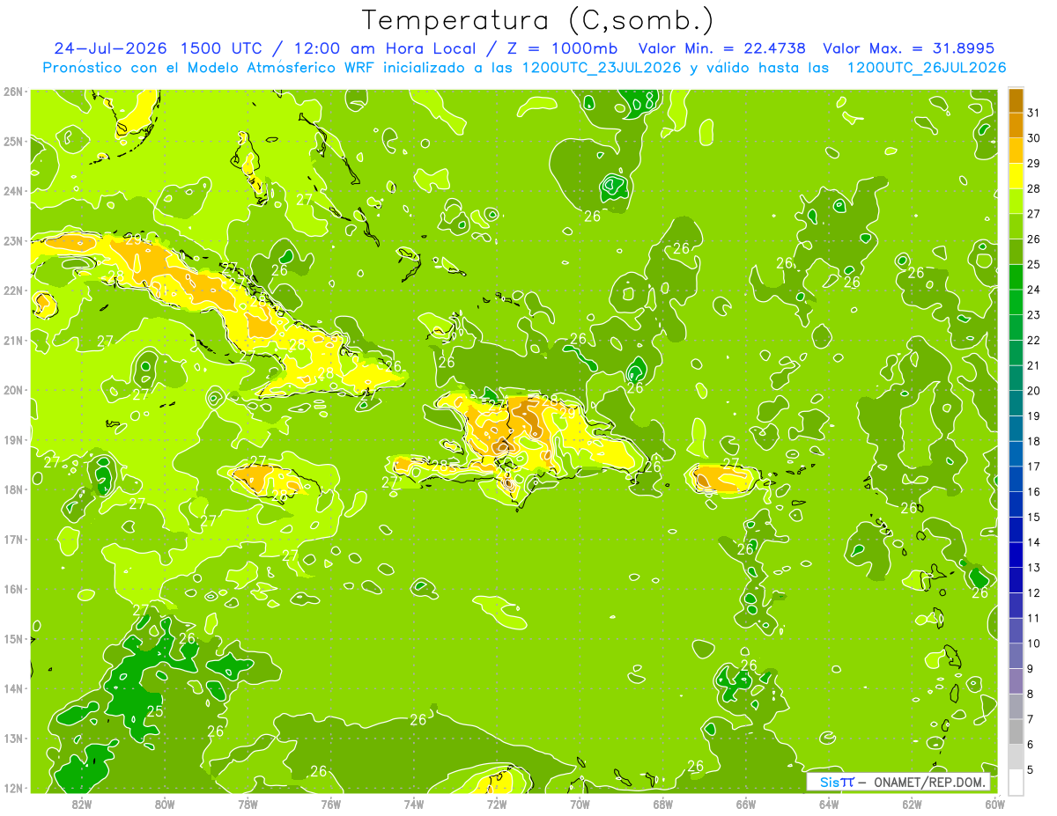Click the teal swatch between scale labels 19 and 20
The width and height of the screenshot is (1057, 816).
1016,403
